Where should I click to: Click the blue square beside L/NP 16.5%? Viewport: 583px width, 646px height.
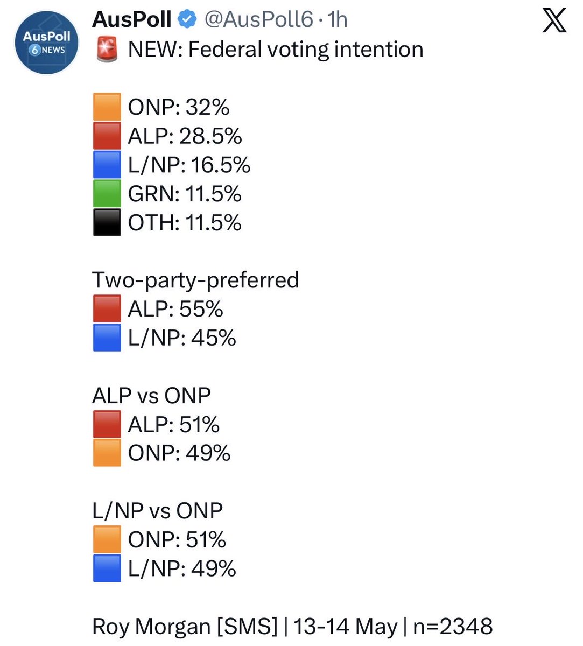107,165
